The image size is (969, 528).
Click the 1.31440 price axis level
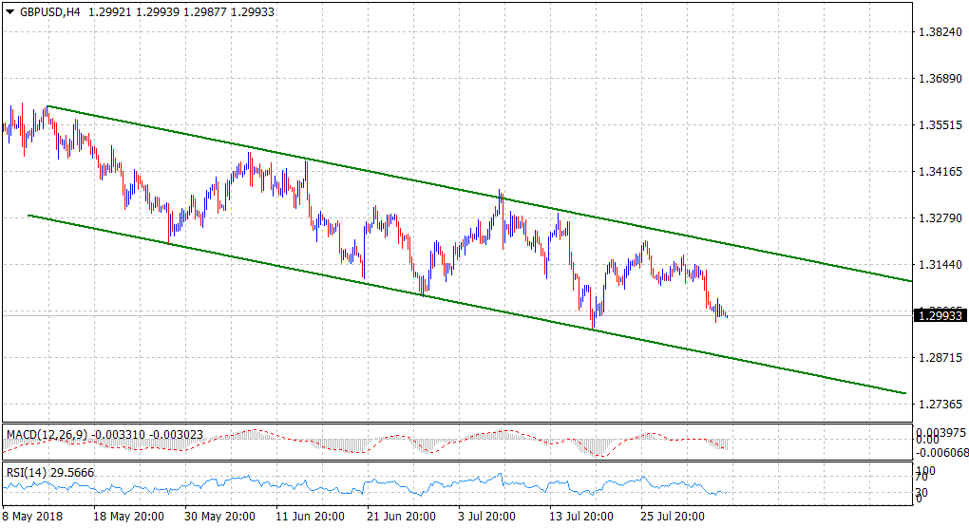[939, 265]
